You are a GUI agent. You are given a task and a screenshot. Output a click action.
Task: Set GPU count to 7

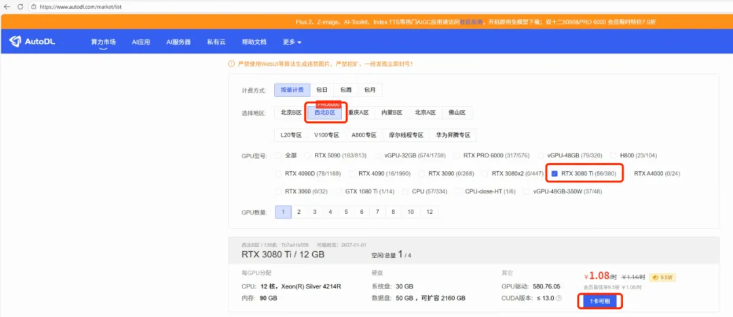point(378,212)
